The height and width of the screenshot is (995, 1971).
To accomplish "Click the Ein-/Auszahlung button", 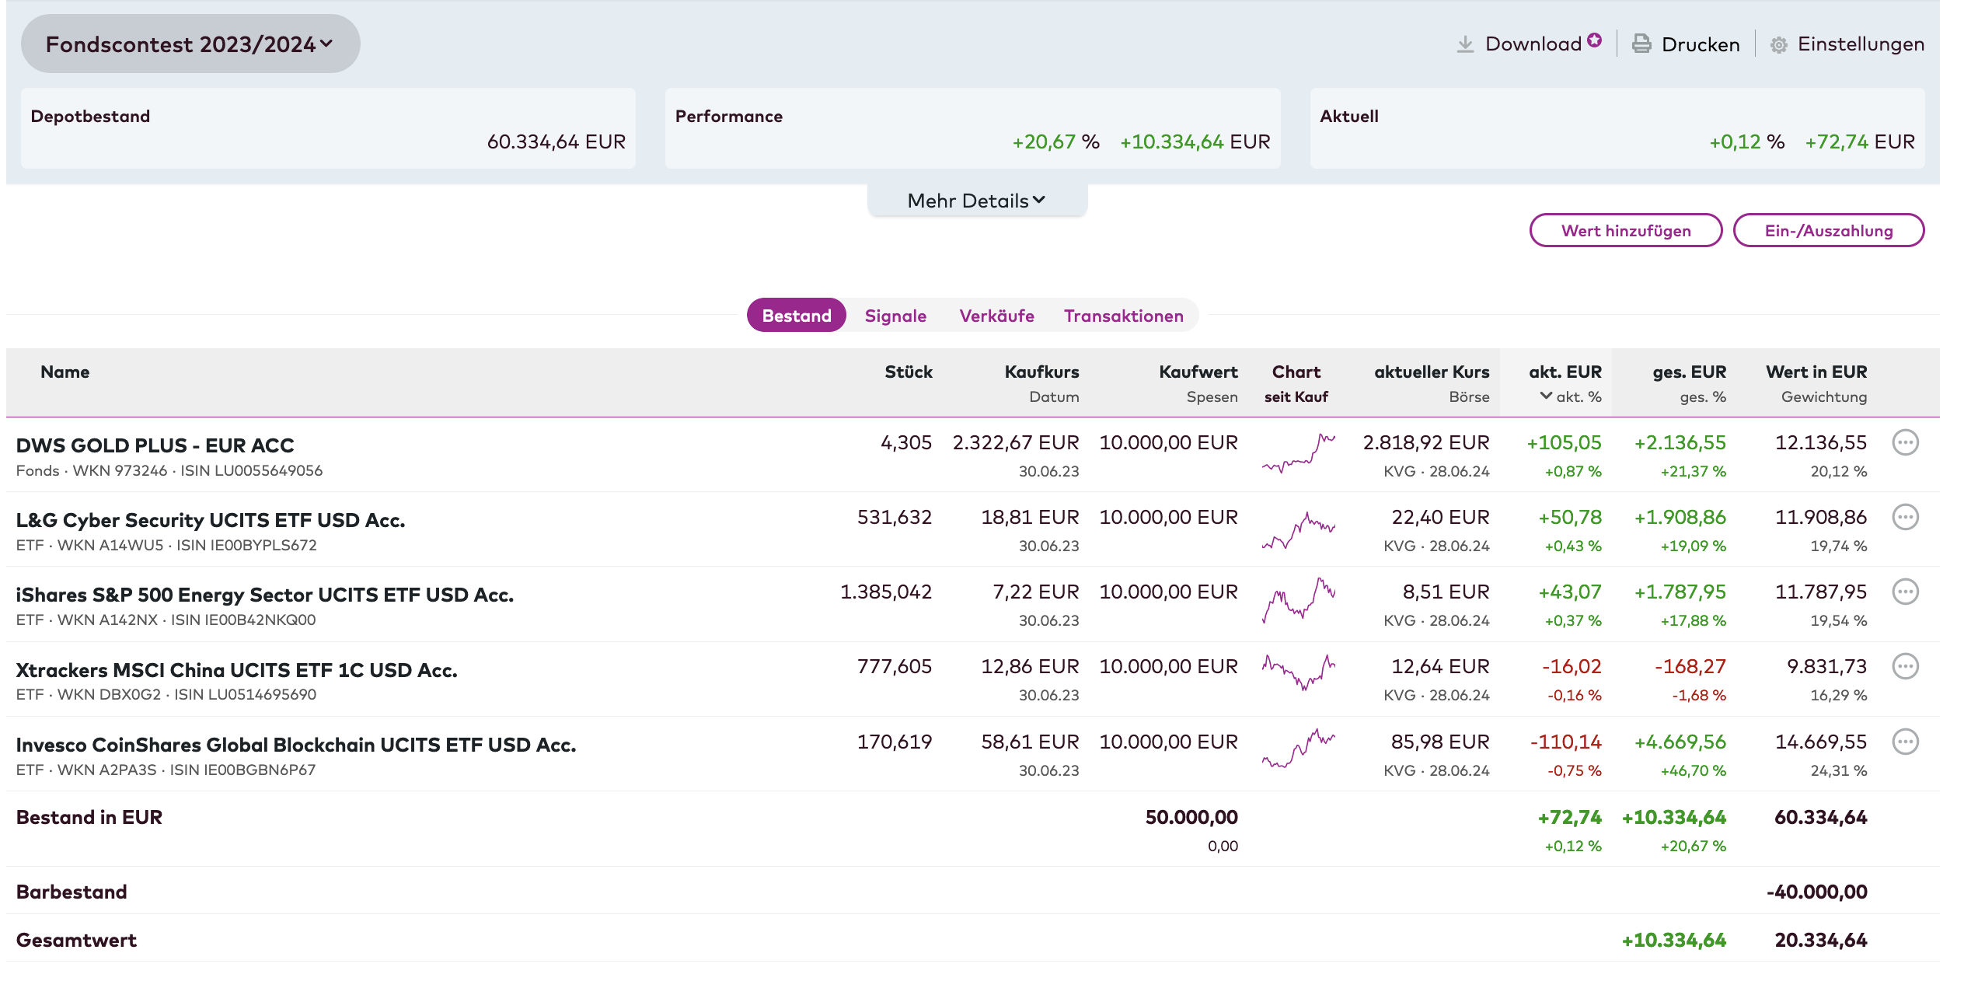I will point(1828,231).
